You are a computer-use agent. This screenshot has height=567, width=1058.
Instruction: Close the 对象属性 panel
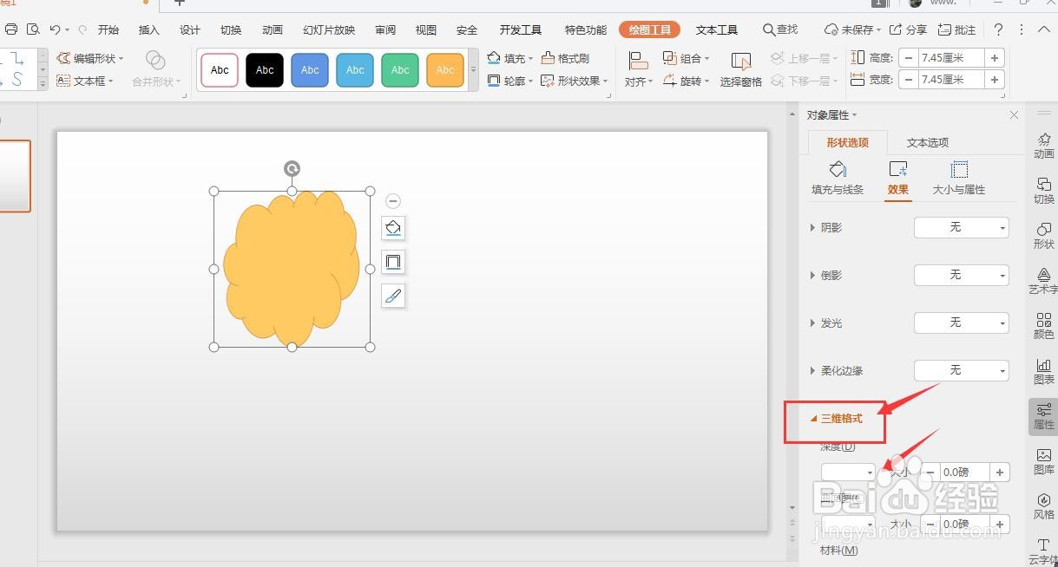pyautogui.click(x=1014, y=114)
